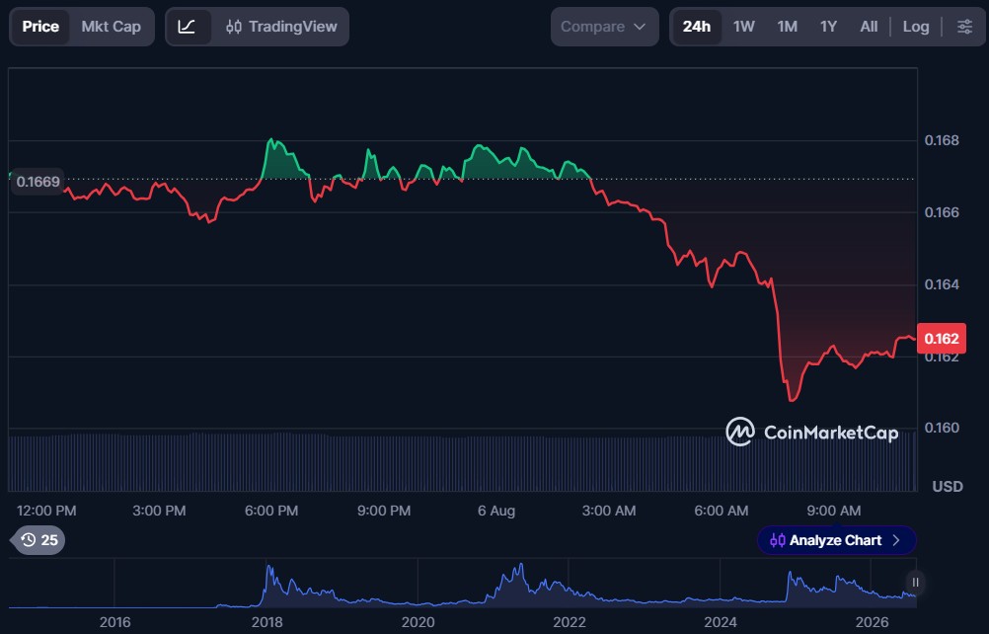Screen dimensions: 989x634
Task: Open the history clock badge showing 25
Action: pyautogui.click(x=38, y=540)
